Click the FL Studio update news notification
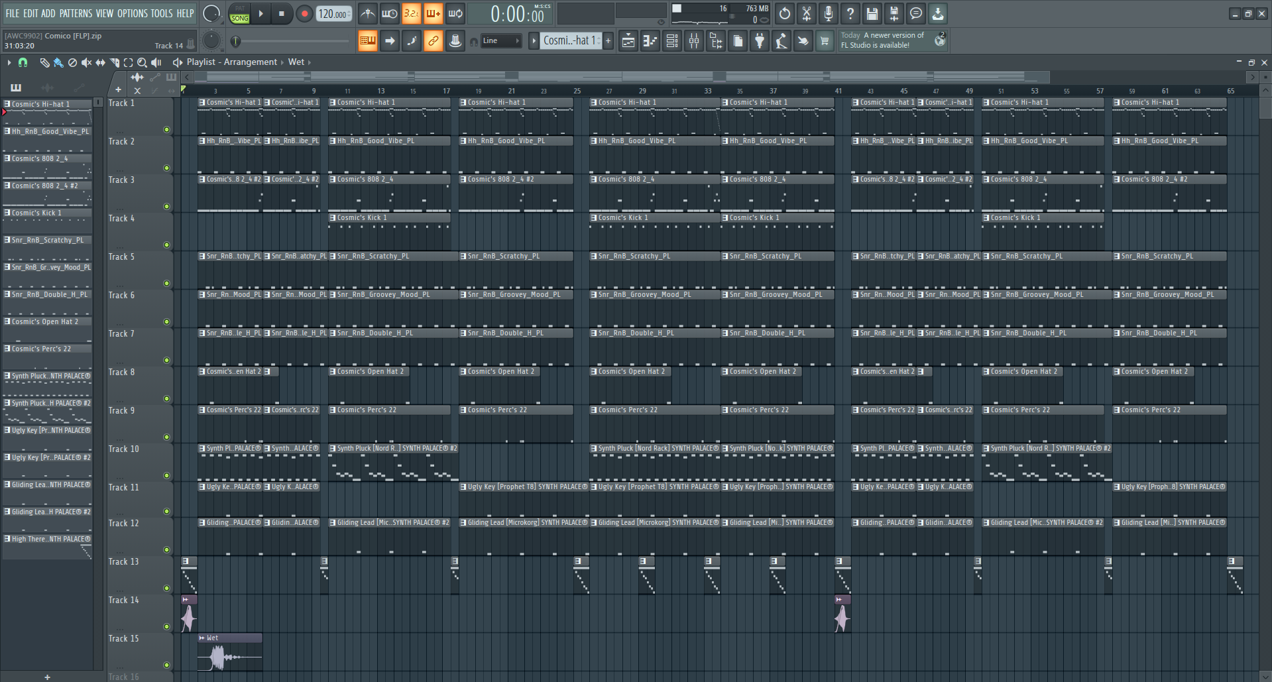 point(894,40)
